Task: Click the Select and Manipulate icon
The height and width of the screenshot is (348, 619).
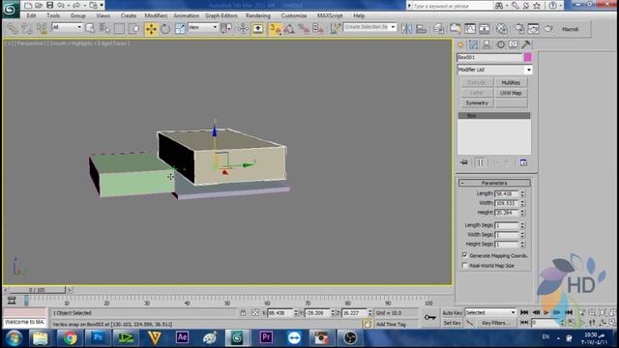Action: coord(243,29)
